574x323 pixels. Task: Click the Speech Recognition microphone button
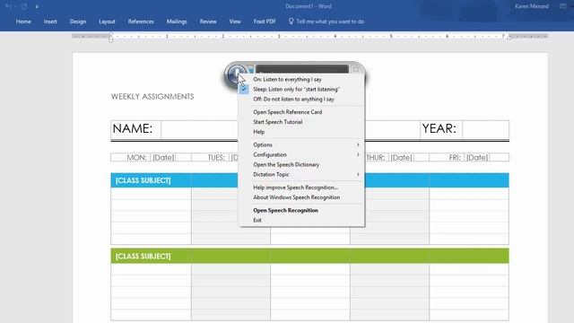pos(236,74)
